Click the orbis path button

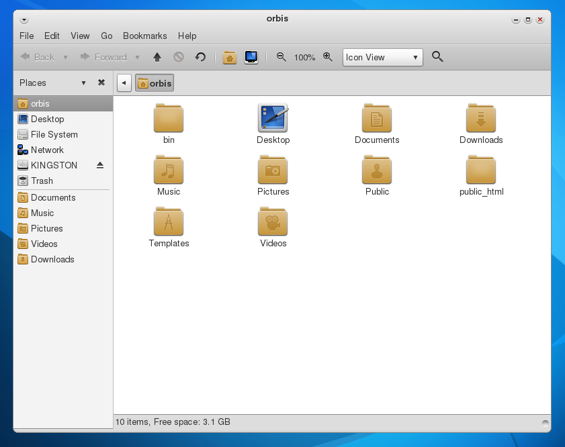click(155, 83)
